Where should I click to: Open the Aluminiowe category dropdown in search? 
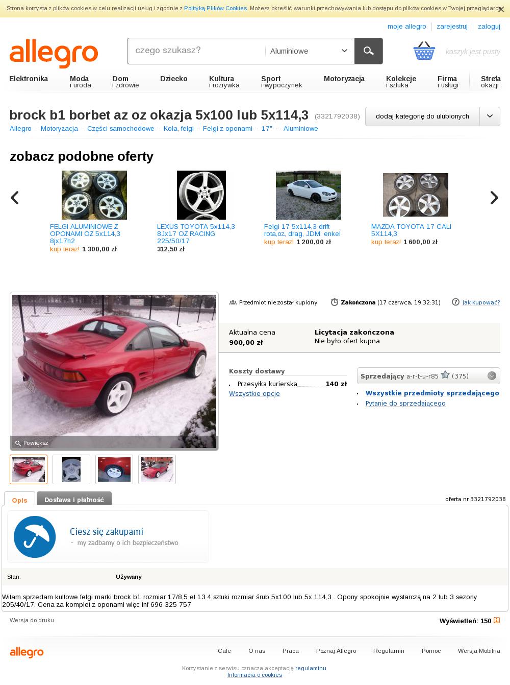[x=309, y=51]
